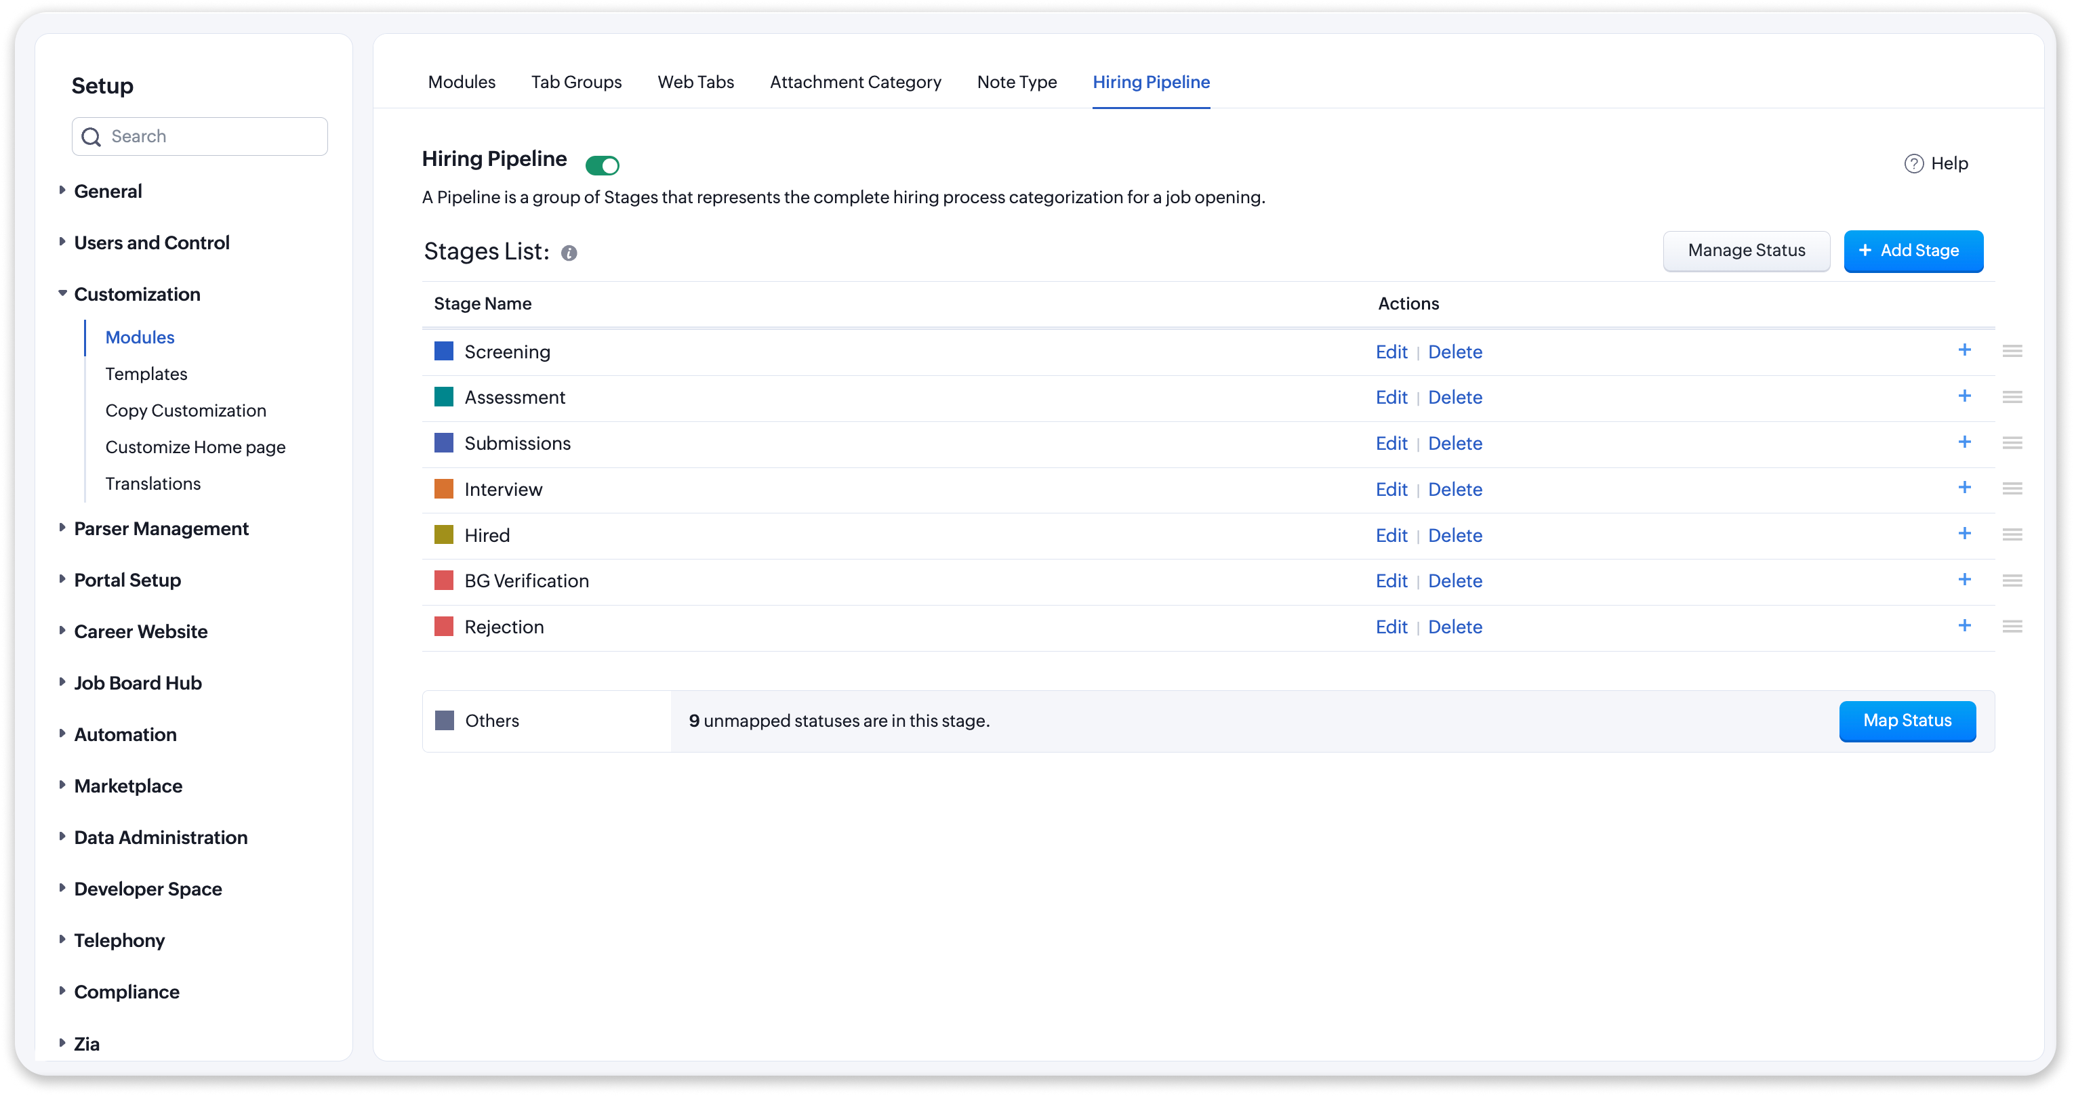Expand the Zia section
This screenshot has height=1096, width=2074.
click(x=62, y=1043)
